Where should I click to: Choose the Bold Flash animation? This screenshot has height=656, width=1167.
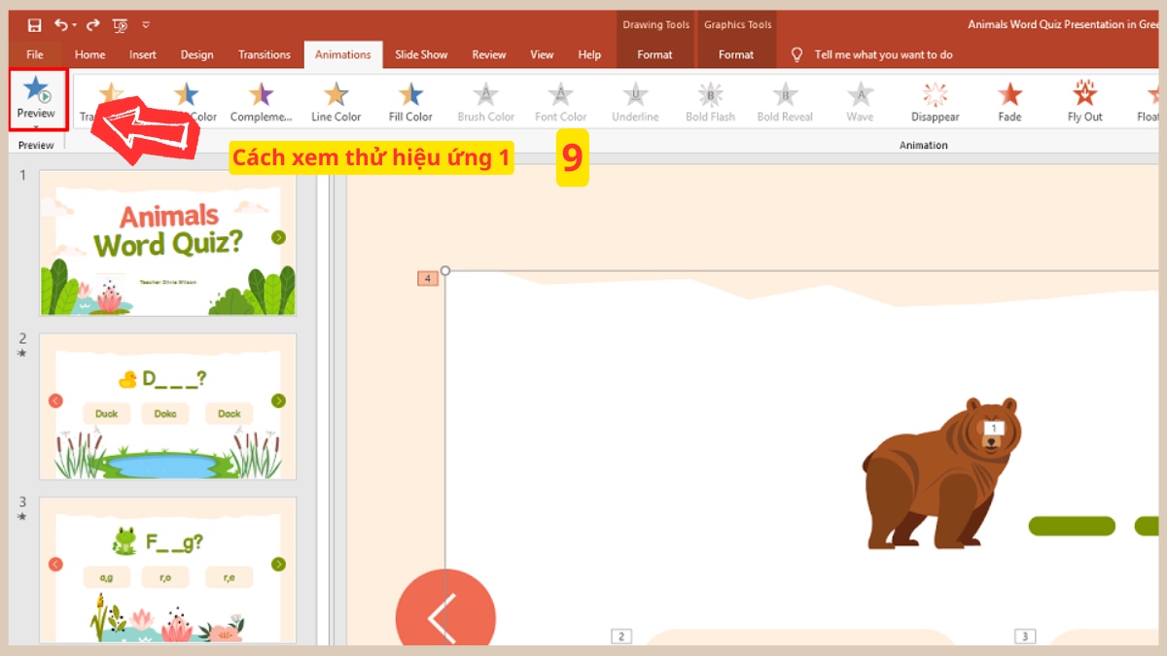click(x=710, y=100)
